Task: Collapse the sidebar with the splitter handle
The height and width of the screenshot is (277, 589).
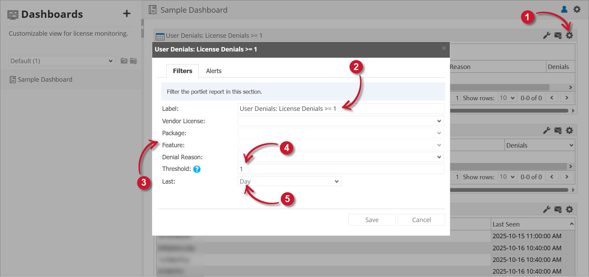Action: 142,28
